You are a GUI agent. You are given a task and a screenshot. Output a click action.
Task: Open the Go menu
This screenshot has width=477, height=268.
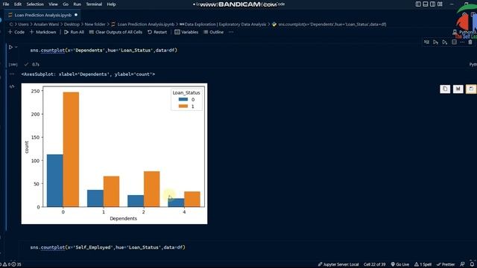pos(66,4)
